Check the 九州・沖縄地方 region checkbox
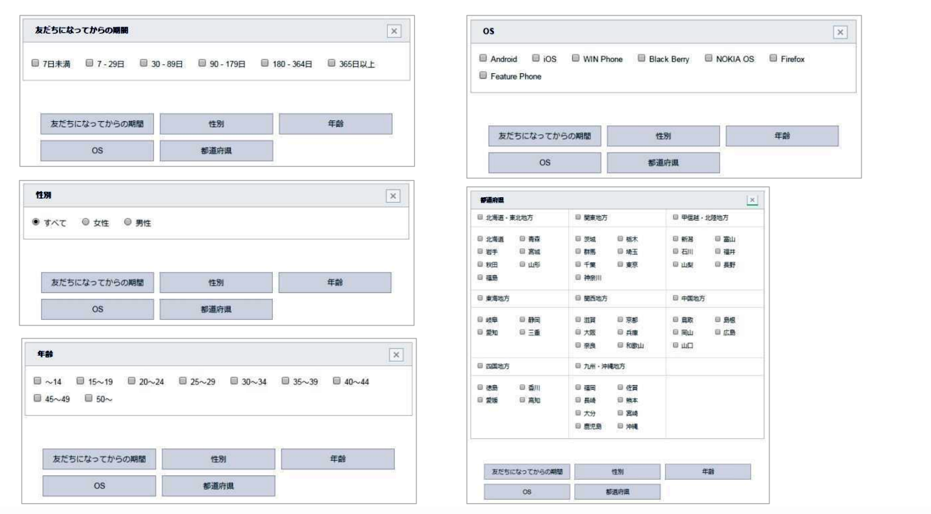 tap(578, 366)
